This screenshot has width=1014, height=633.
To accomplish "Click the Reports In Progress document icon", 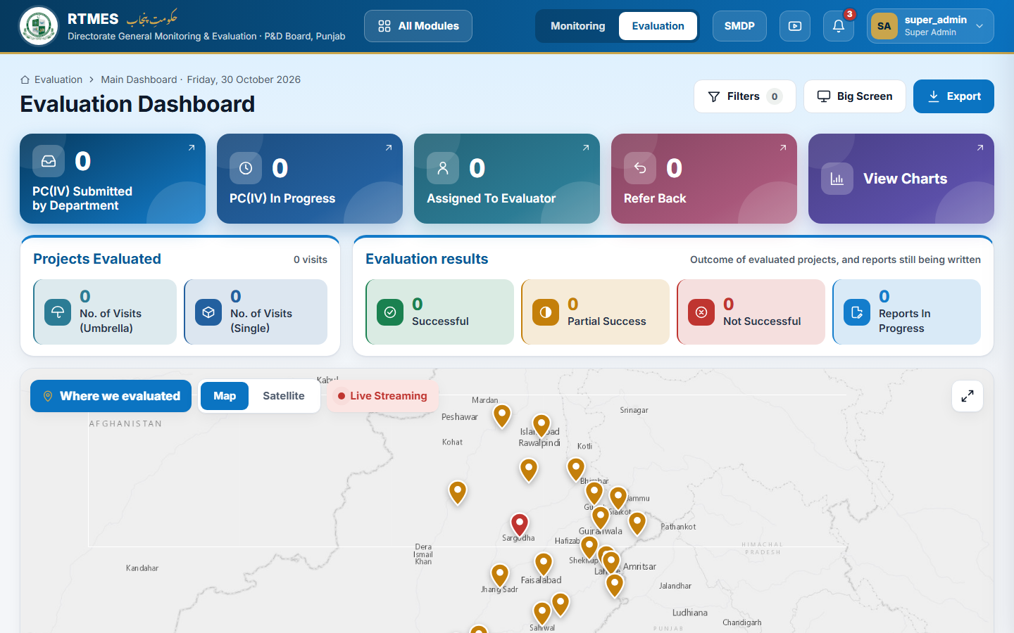I will (x=857, y=312).
